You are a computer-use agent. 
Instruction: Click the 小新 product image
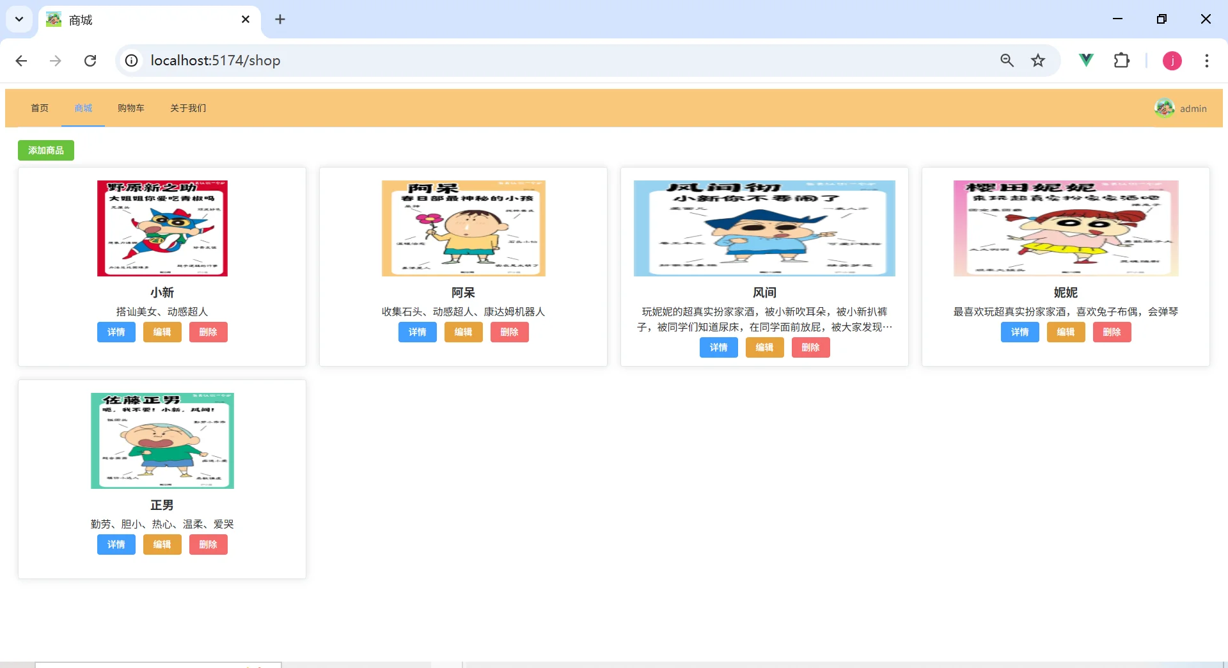click(x=162, y=228)
